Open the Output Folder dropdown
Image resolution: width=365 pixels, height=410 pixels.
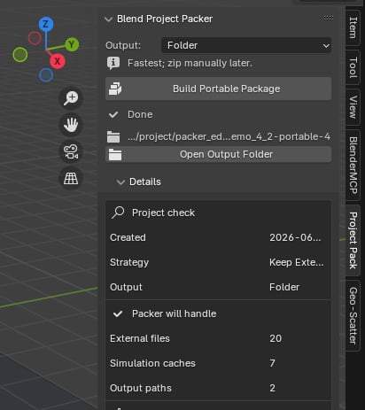[x=246, y=45]
